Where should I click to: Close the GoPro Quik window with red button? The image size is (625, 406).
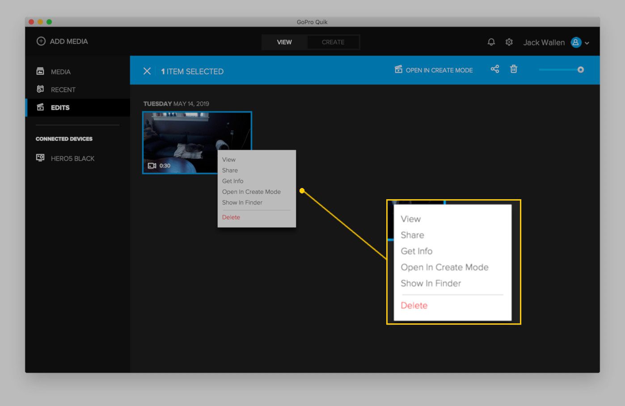(31, 22)
